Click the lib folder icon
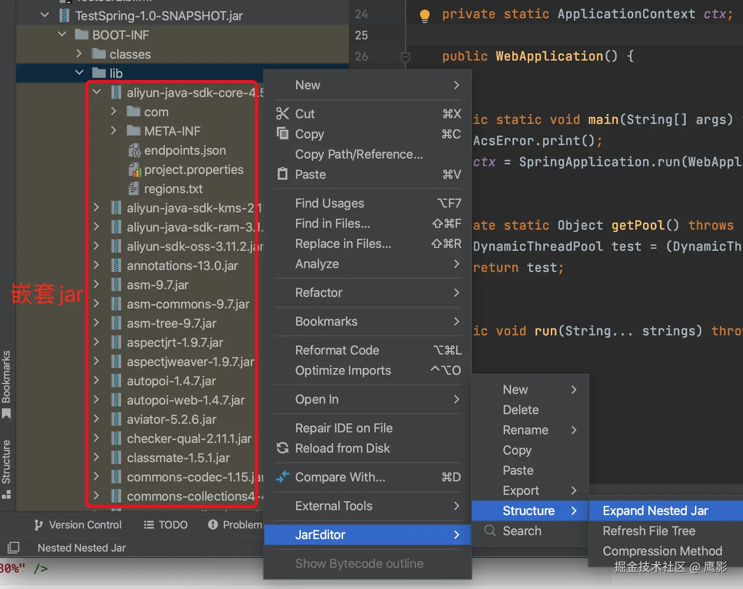This screenshot has height=589, width=743. (99, 73)
